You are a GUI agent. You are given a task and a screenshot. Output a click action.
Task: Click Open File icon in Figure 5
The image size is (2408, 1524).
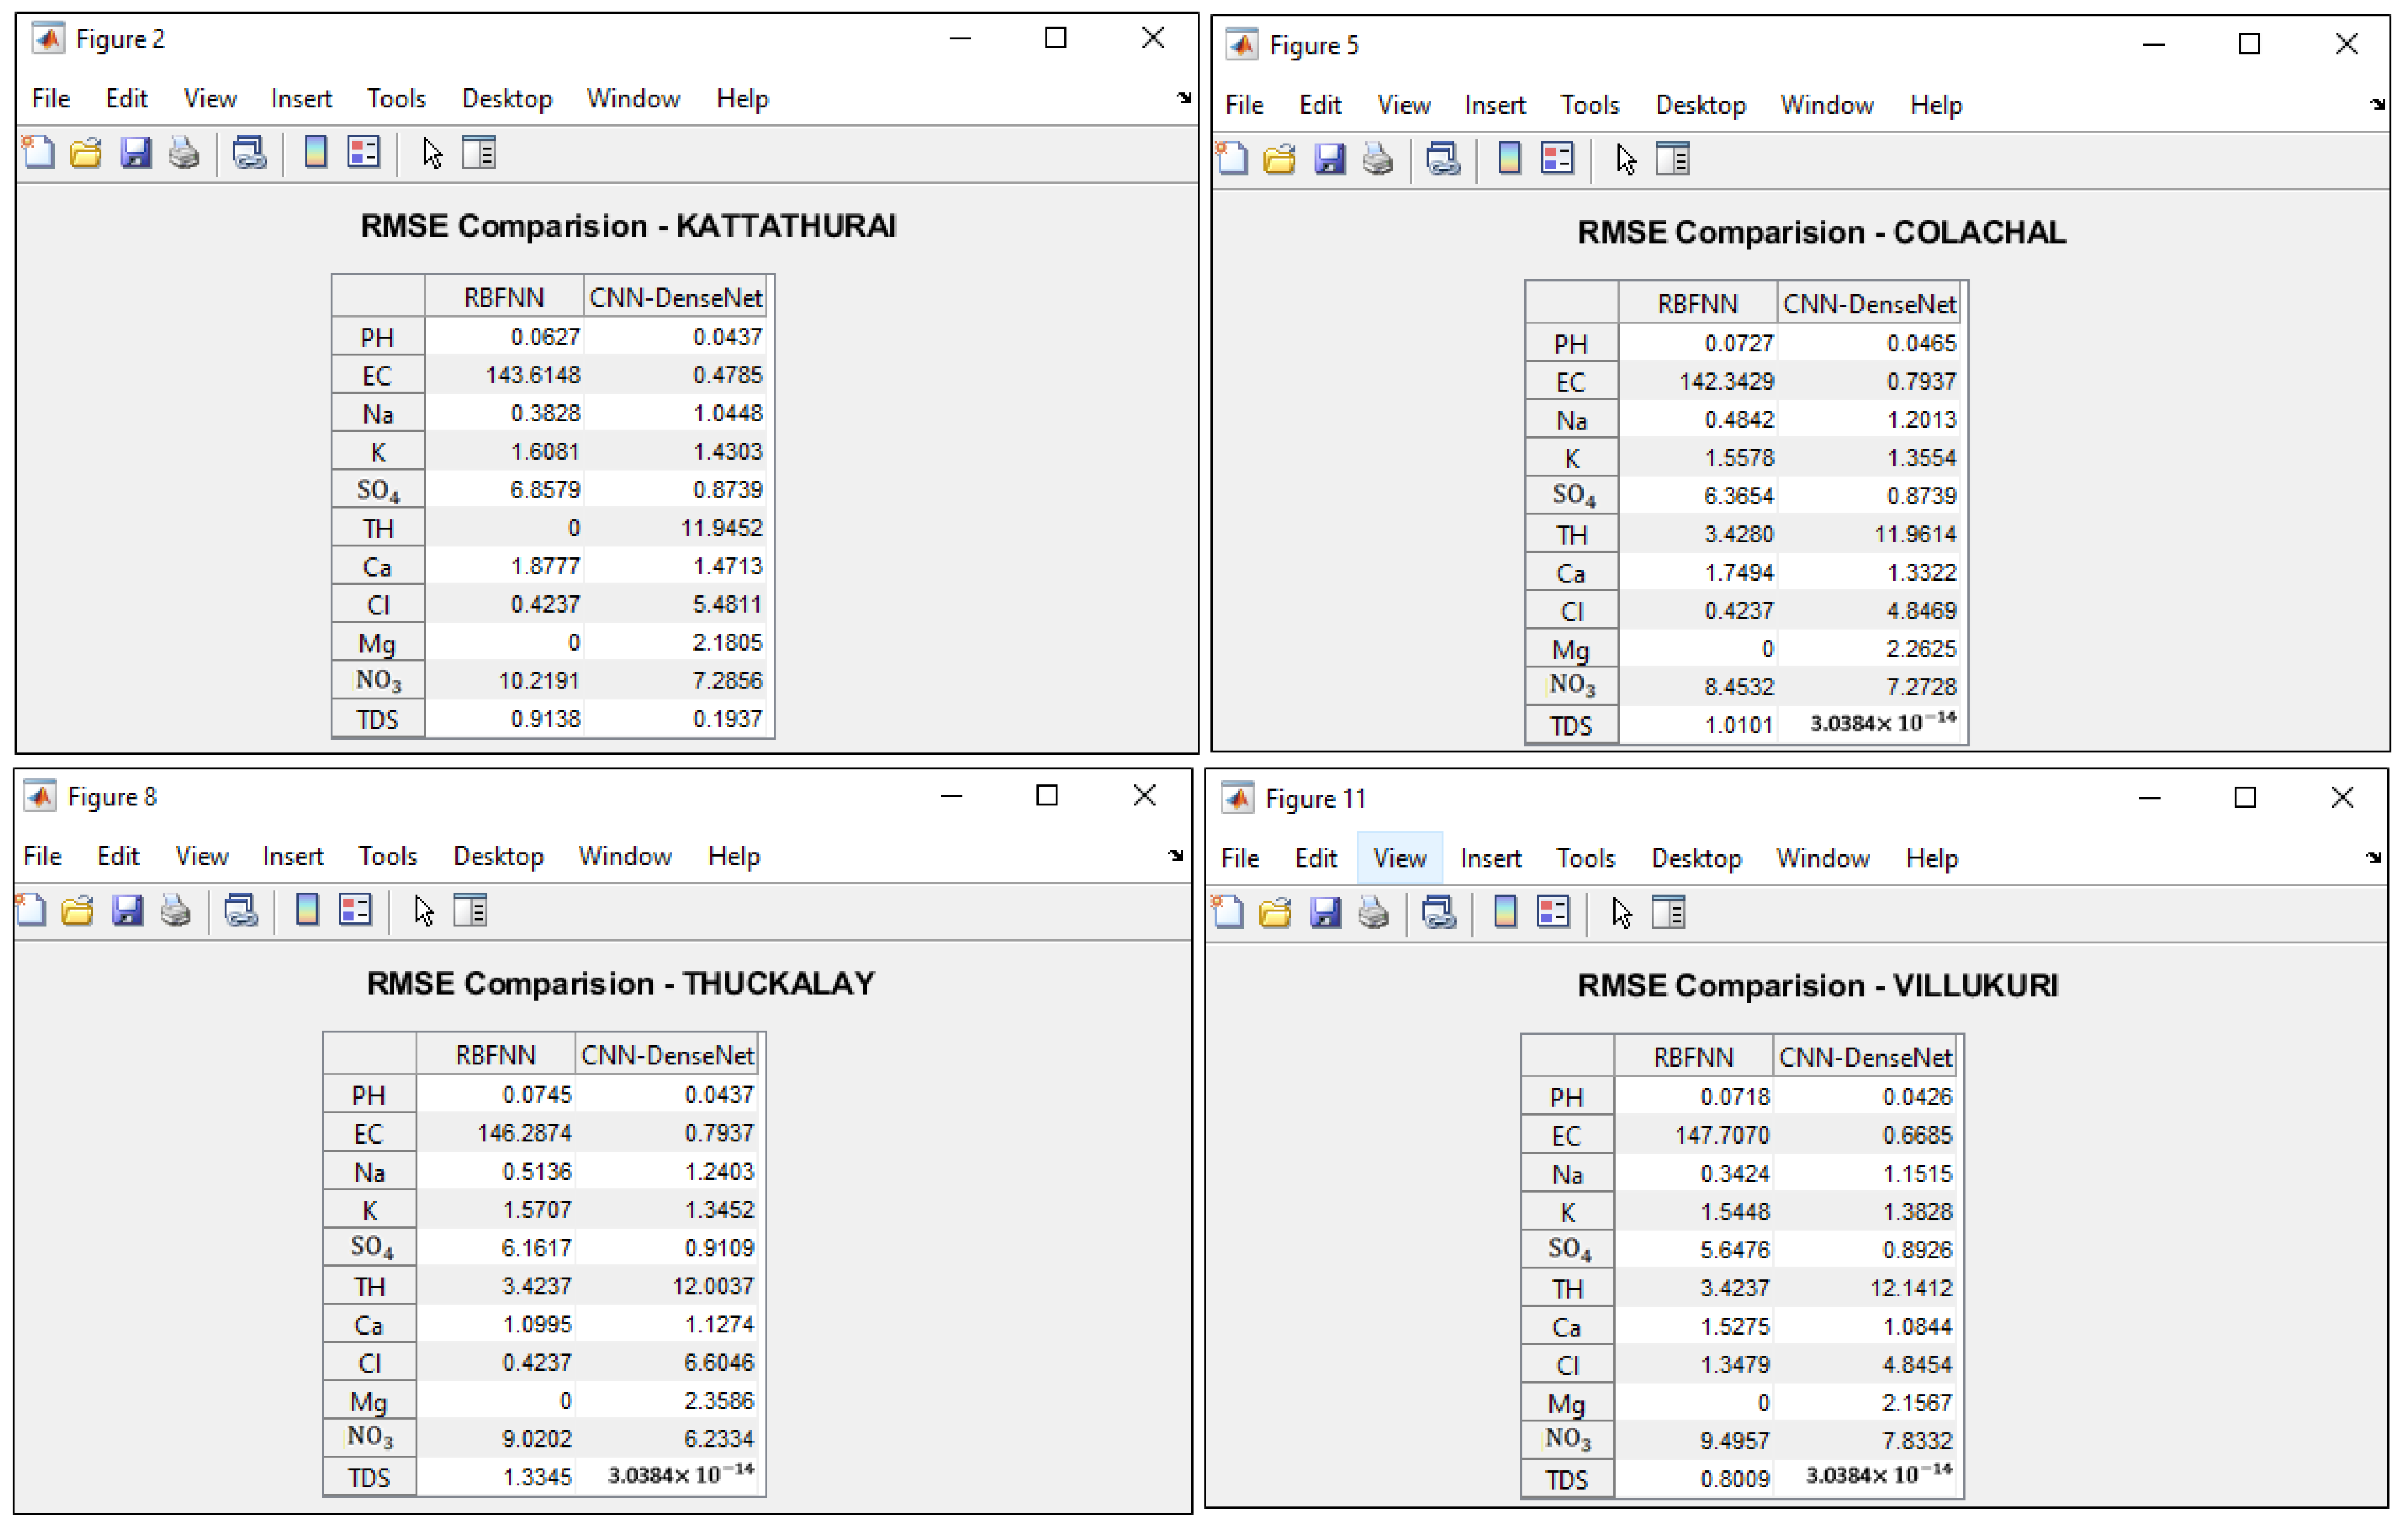coord(1279,159)
